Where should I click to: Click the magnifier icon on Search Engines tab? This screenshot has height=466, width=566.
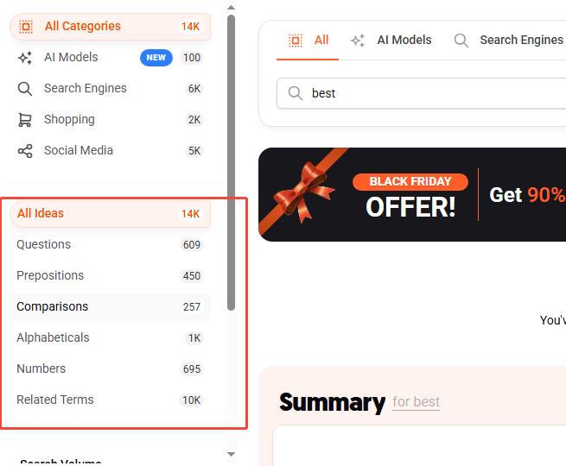461,41
